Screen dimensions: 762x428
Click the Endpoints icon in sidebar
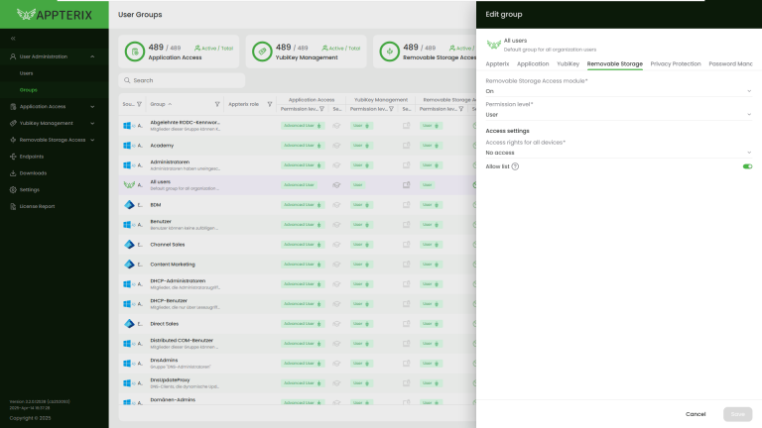click(13, 157)
